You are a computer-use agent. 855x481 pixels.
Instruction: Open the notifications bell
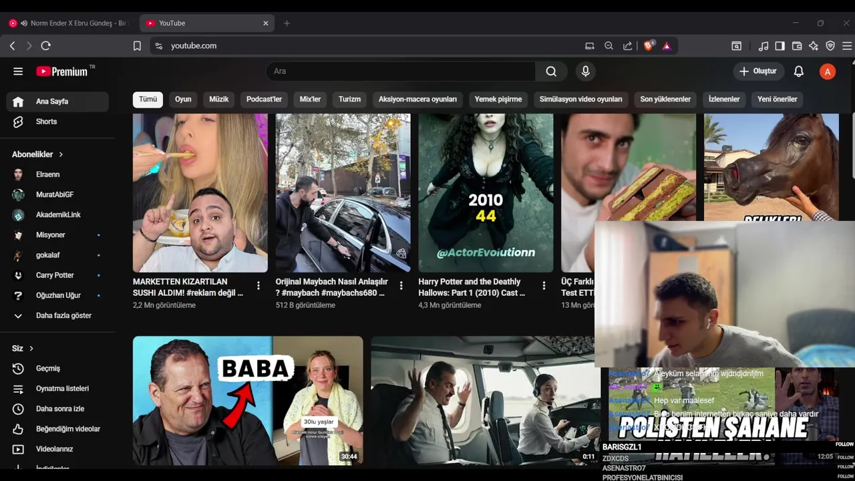coord(798,71)
